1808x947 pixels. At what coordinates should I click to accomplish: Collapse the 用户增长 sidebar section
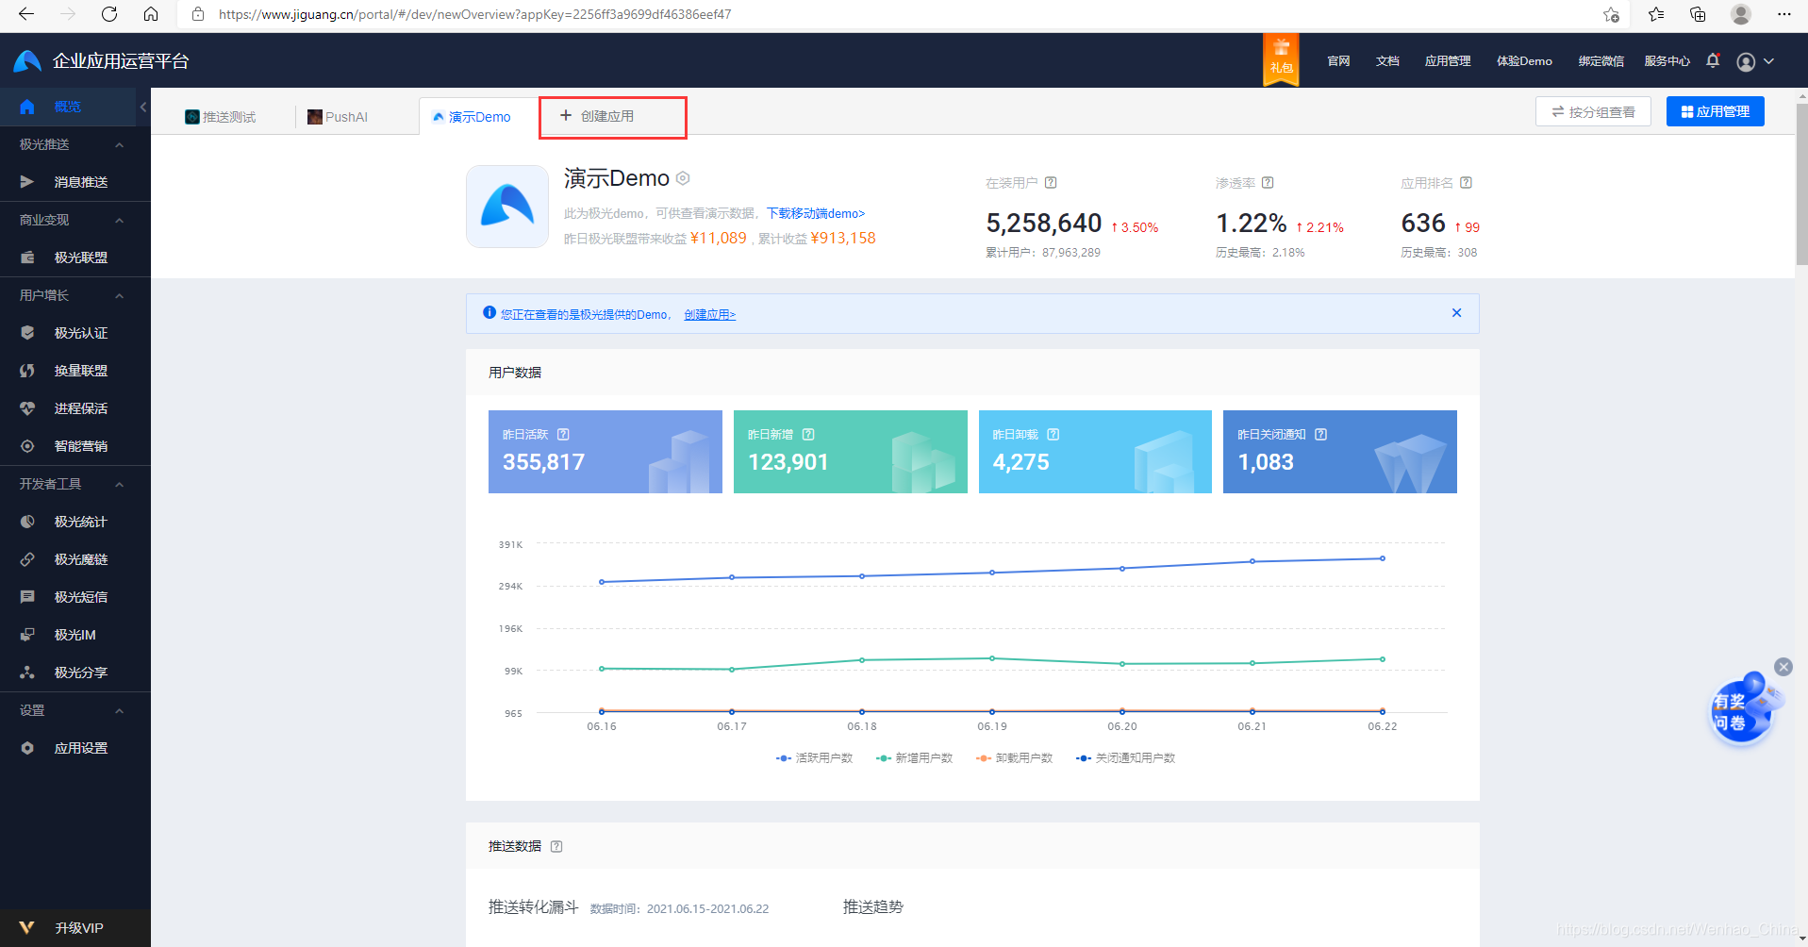[x=120, y=295]
